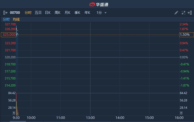Select the 日K candlestick tab
194x122 pixels.
click(x=48, y=13)
